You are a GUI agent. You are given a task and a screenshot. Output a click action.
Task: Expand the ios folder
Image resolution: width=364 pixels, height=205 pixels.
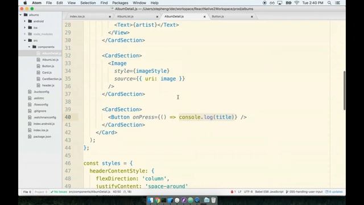25,28
